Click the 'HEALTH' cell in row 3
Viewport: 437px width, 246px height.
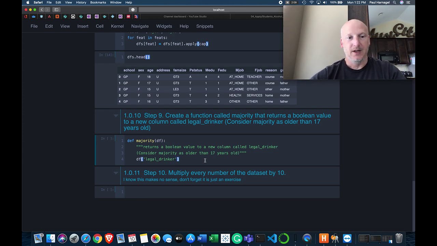pyautogui.click(x=235, y=95)
